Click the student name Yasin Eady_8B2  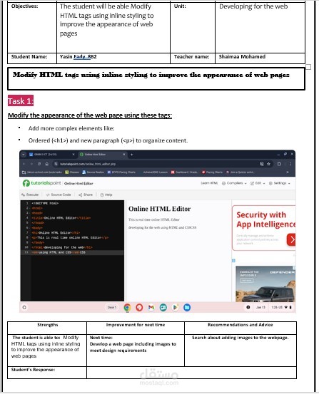(79, 56)
